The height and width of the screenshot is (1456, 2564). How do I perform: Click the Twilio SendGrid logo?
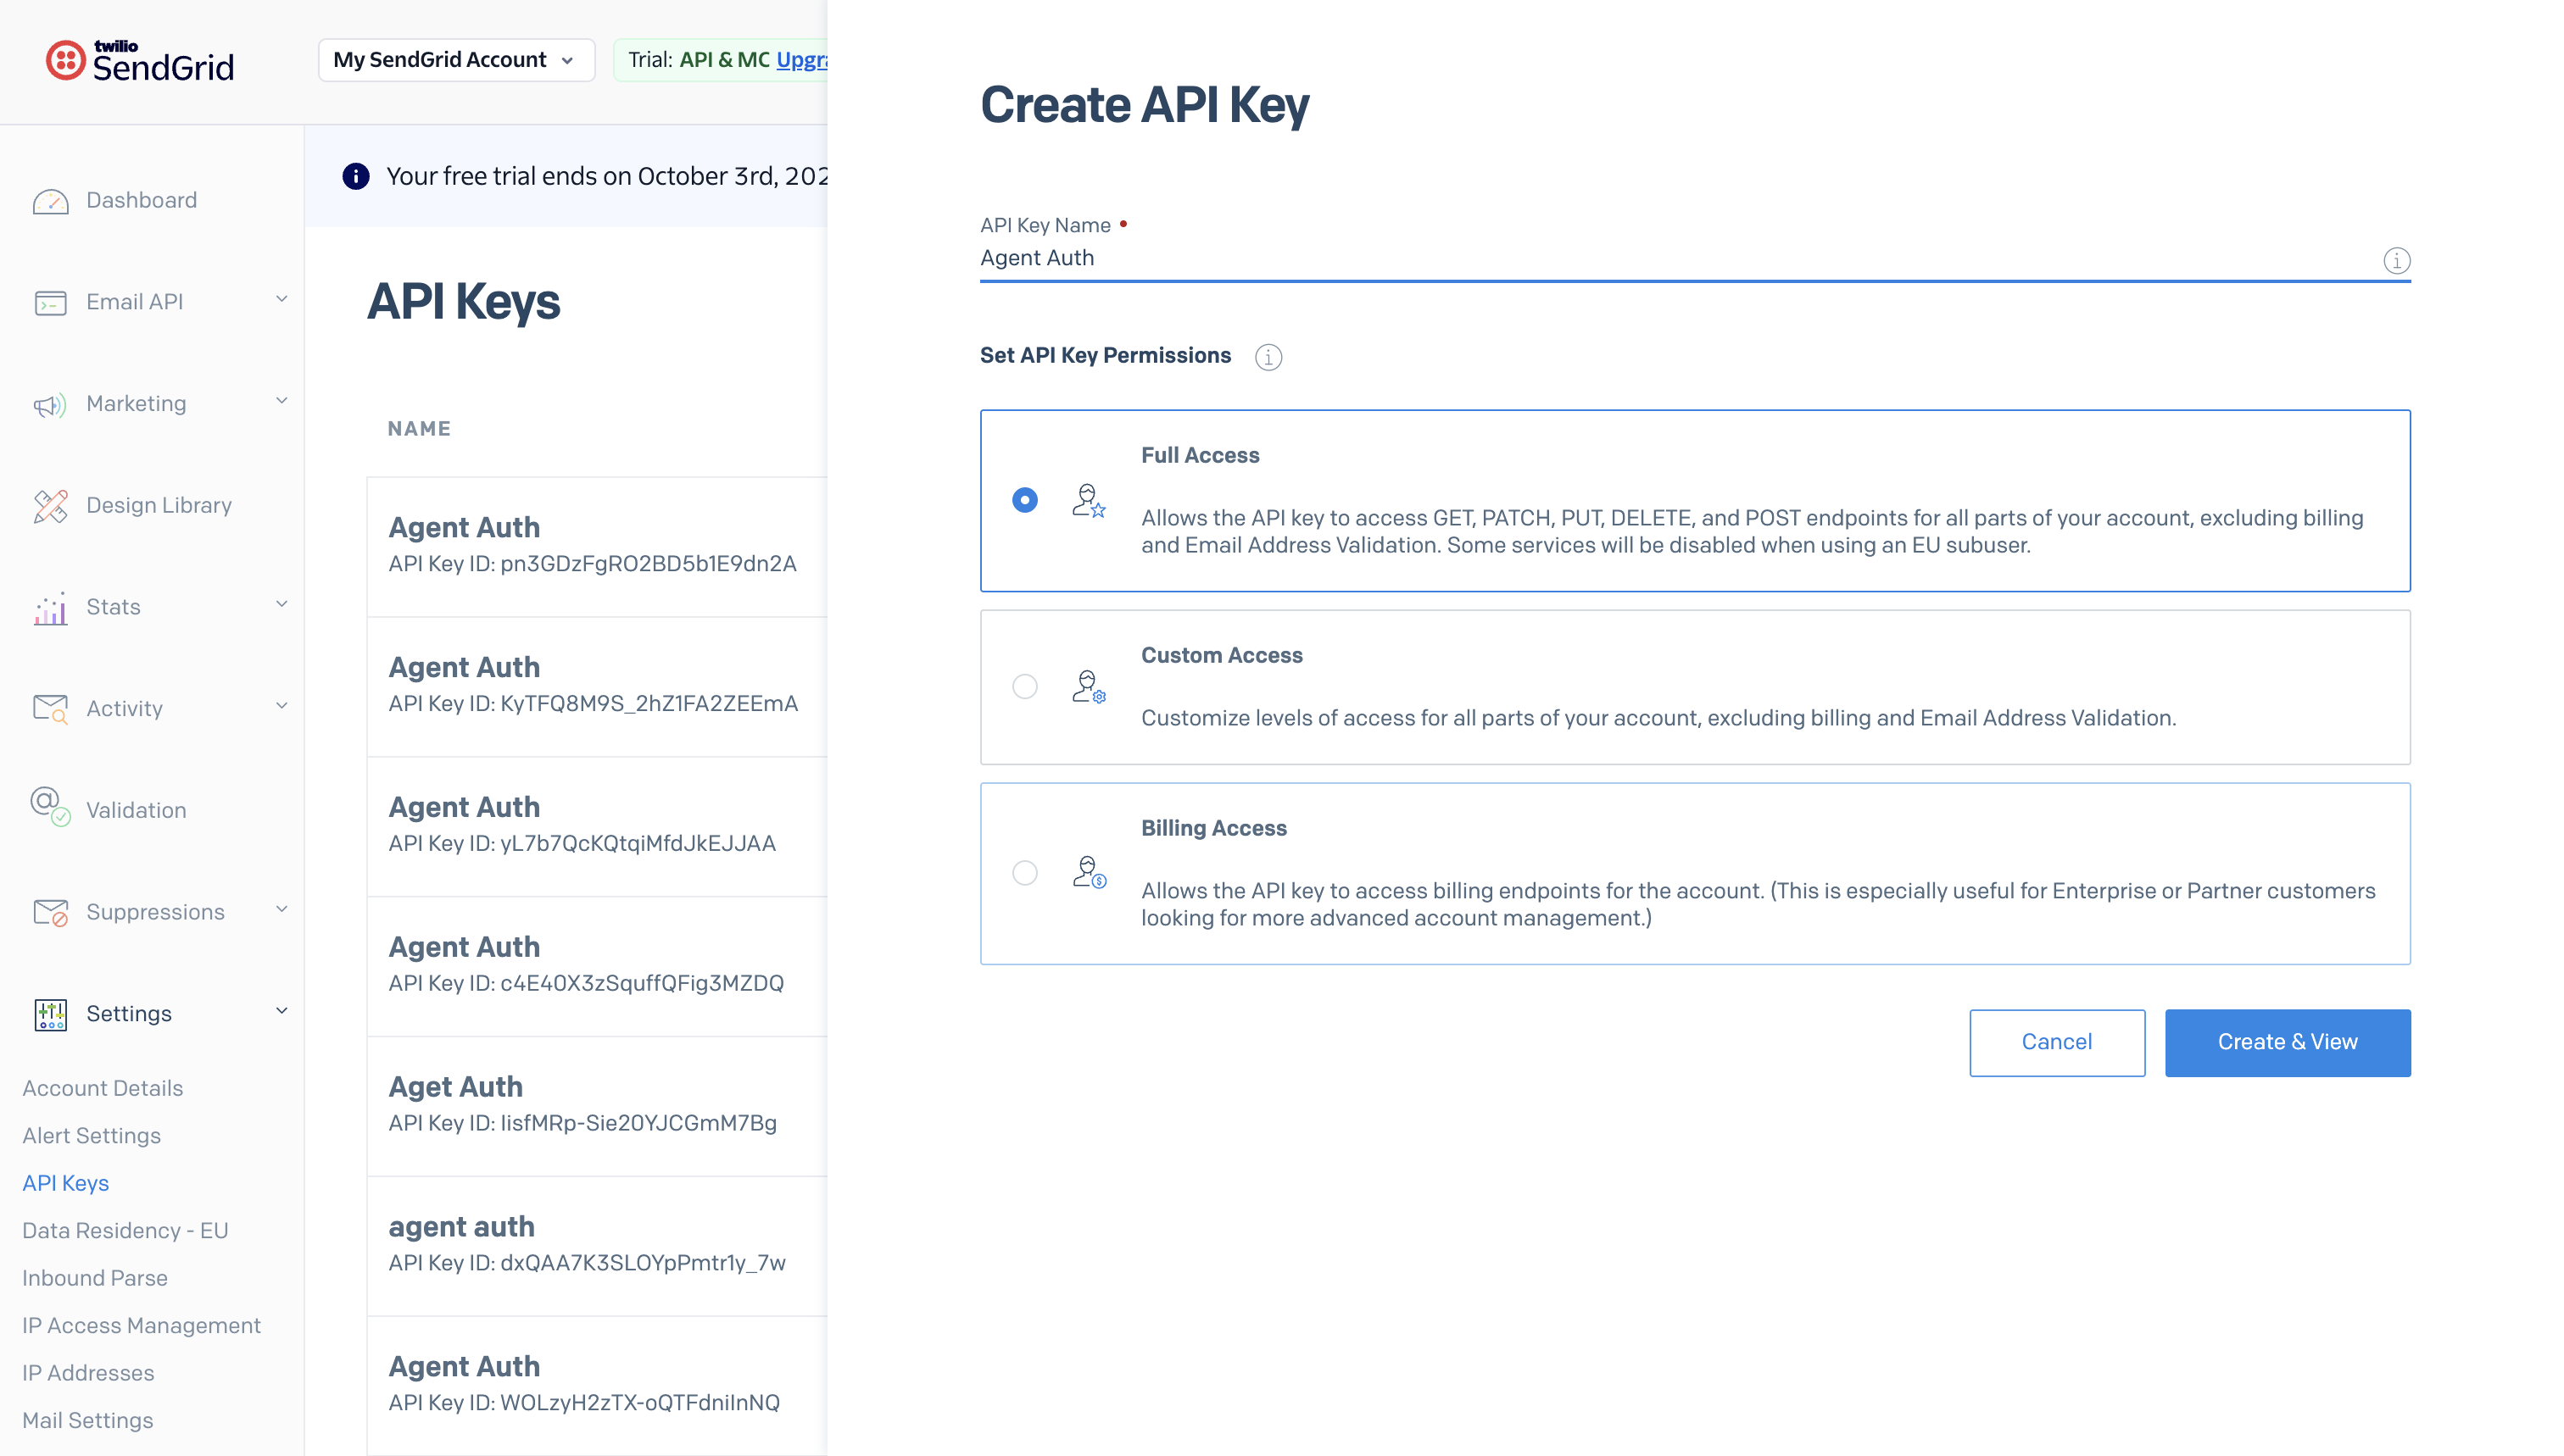[140, 60]
